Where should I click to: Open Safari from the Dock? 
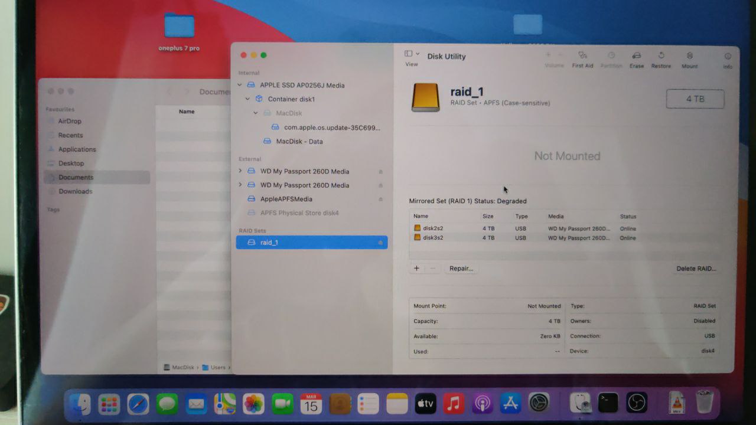(x=138, y=404)
